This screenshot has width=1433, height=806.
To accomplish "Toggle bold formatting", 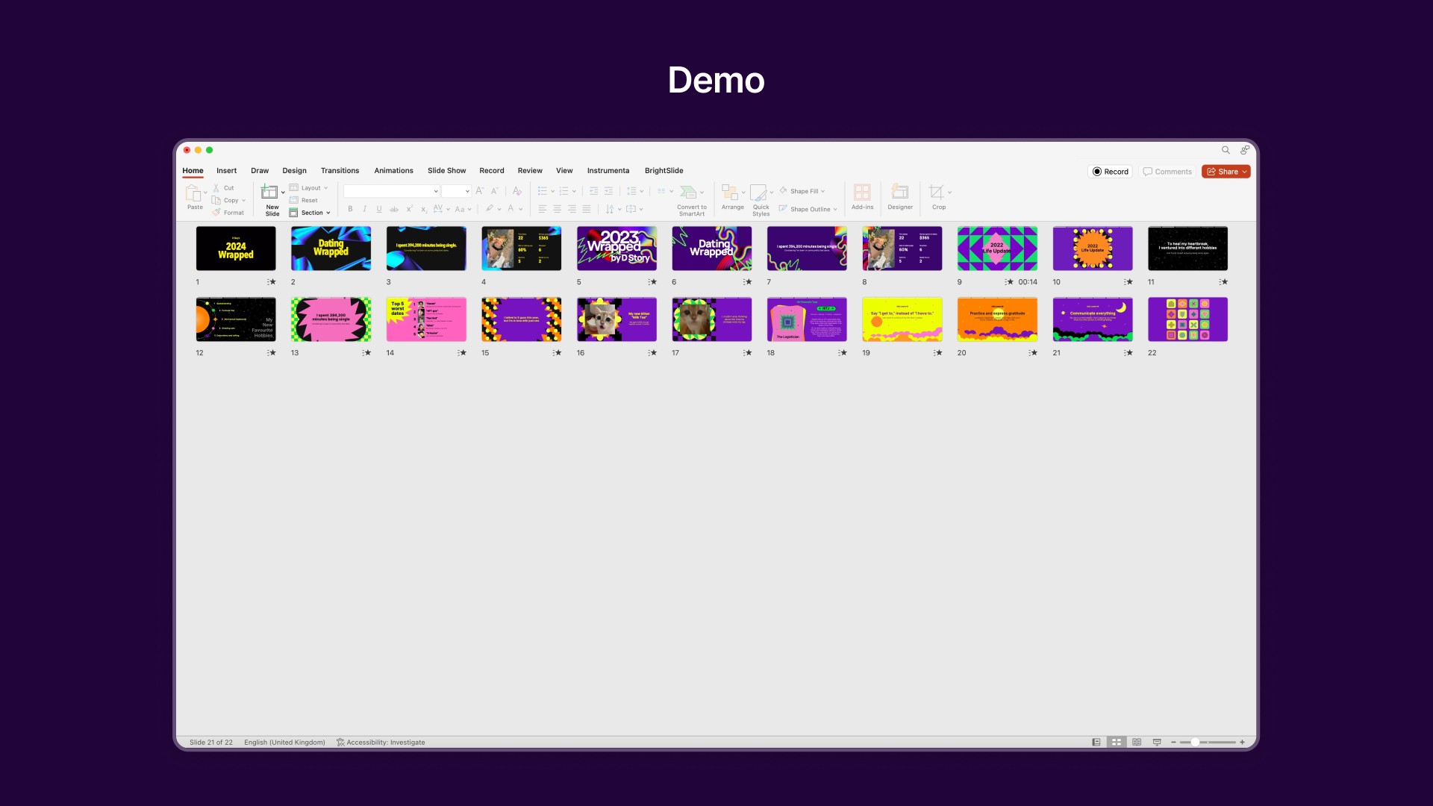I will (x=350, y=209).
